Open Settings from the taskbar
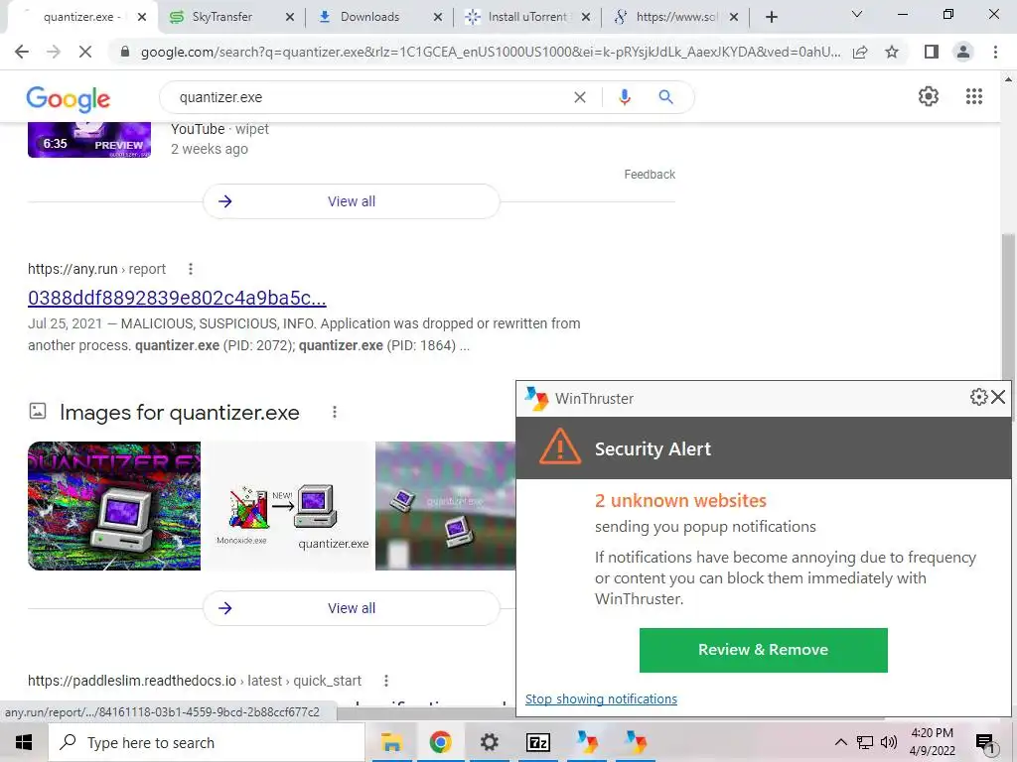Screen dimensions: 1017x762 (489, 742)
